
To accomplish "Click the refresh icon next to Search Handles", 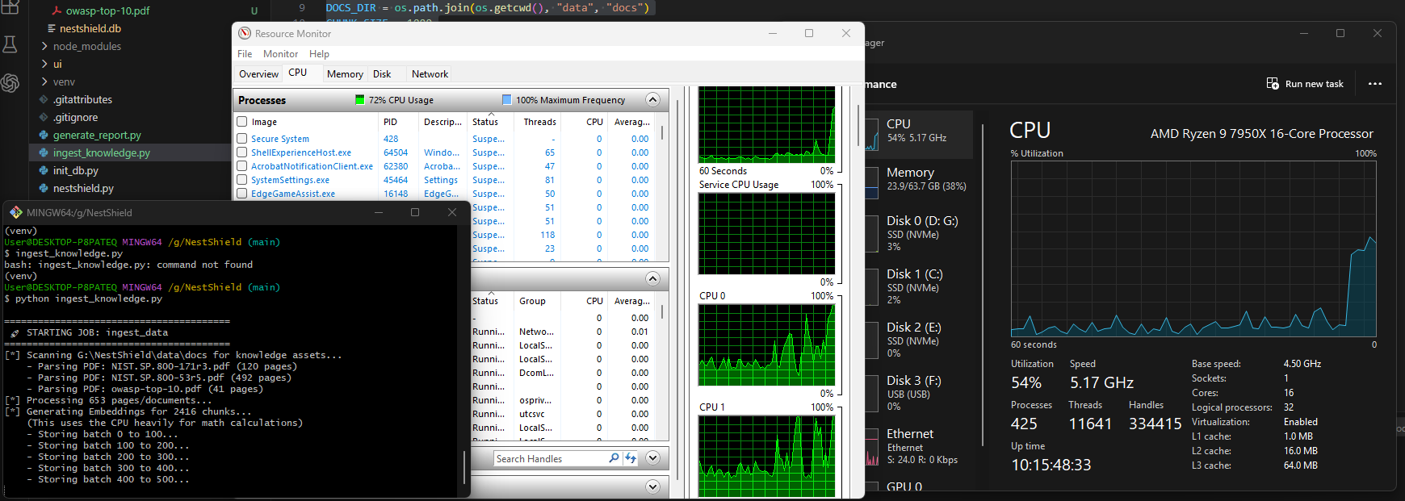I will pyautogui.click(x=631, y=458).
